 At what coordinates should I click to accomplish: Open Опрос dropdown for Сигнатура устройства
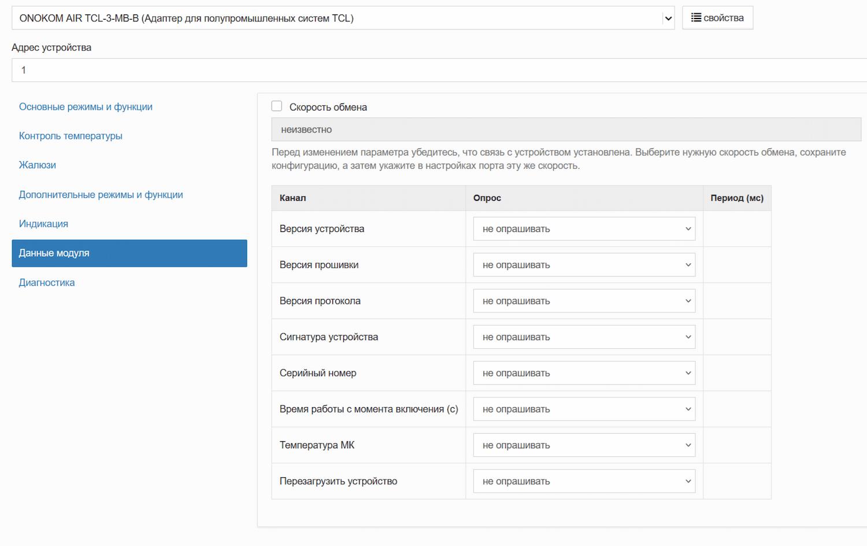tap(584, 337)
